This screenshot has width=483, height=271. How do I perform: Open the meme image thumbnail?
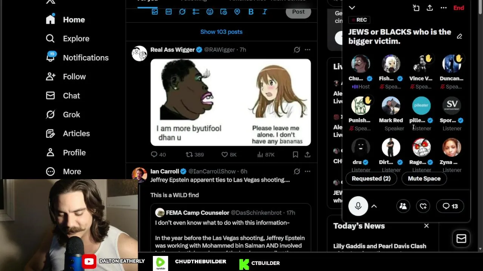click(x=231, y=102)
